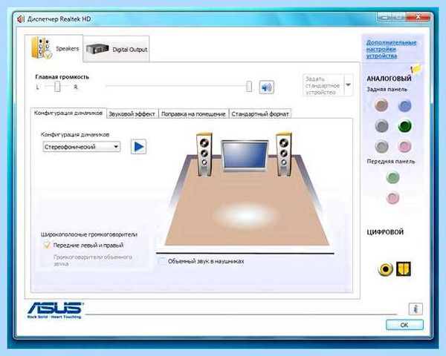Click the pink front panel jack

coord(392,197)
